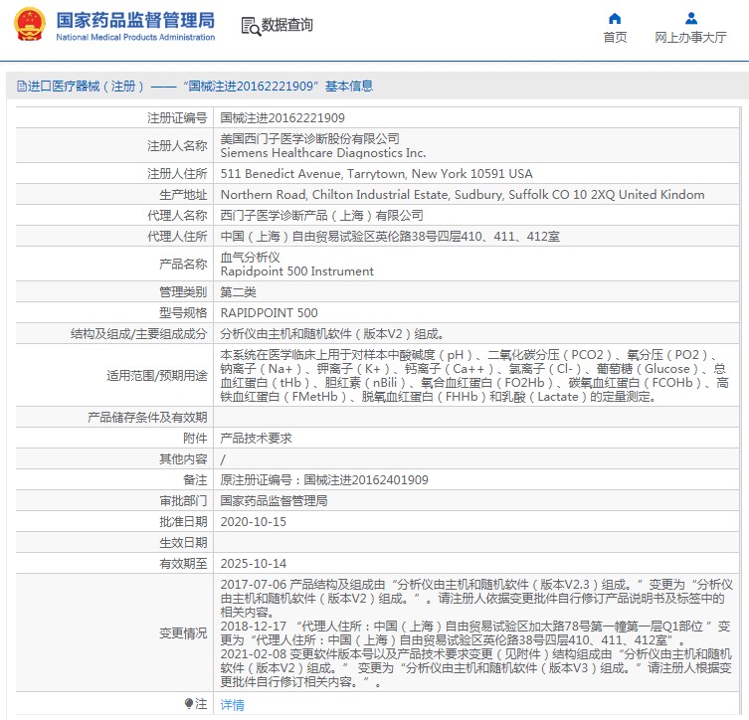Click the 管理类别 row label

(183, 292)
